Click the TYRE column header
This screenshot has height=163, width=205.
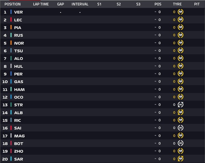pos(177,4)
